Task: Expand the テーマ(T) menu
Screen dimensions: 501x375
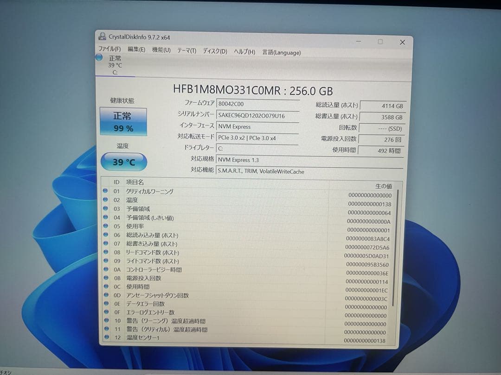Action: click(186, 51)
